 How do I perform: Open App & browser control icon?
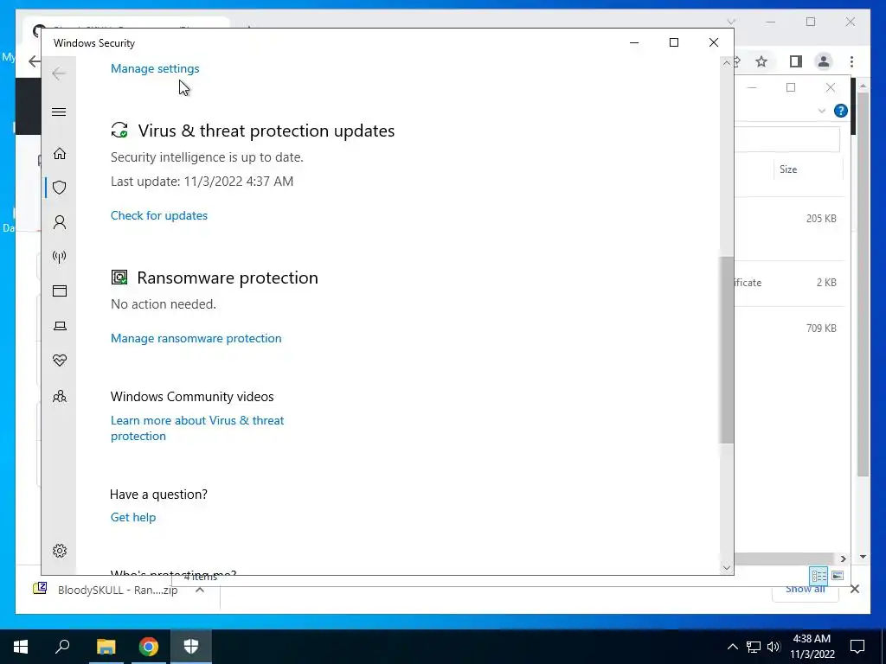pyautogui.click(x=60, y=290)
